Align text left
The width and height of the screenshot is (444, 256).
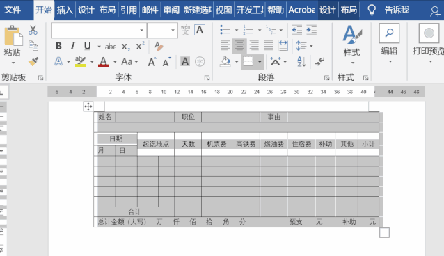tap(225, 46)
